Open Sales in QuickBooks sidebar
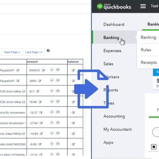The height and width of the screenshot is (159, 159). point(108,64)
